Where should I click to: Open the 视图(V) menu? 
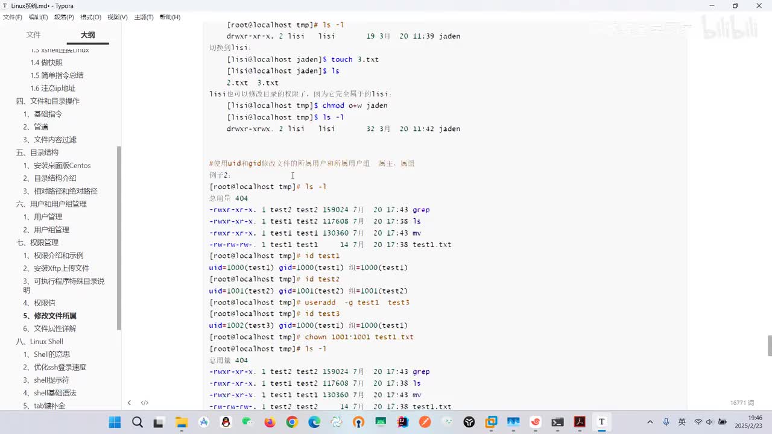coord(118,17)
